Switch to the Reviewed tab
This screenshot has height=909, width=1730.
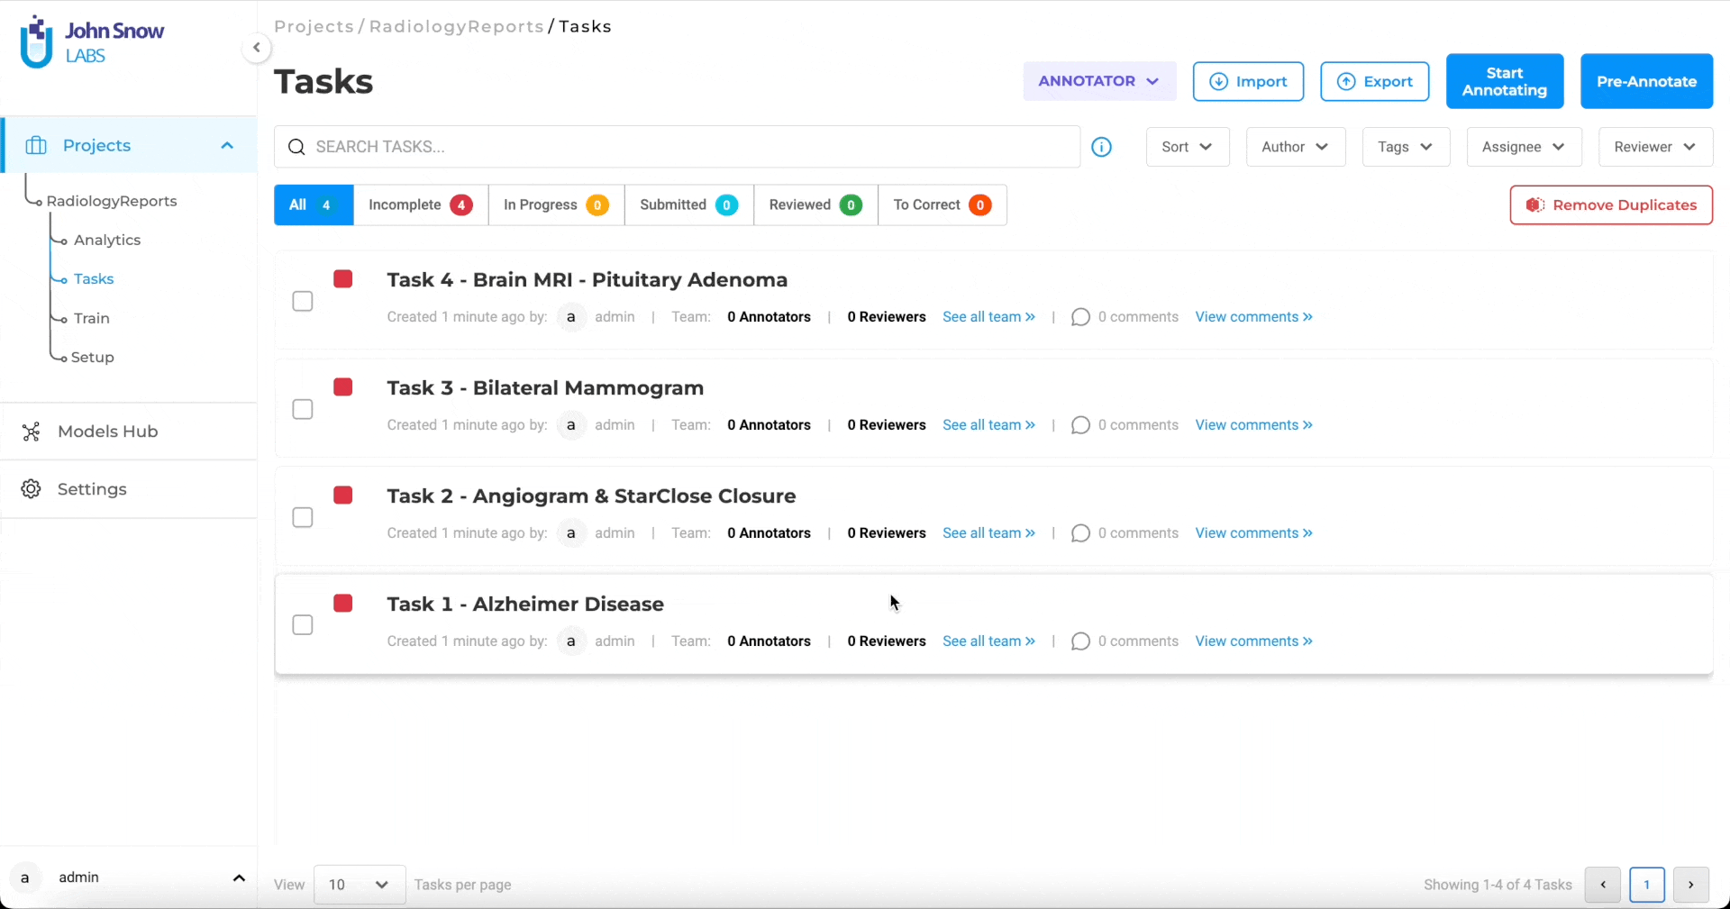(815, 205)
